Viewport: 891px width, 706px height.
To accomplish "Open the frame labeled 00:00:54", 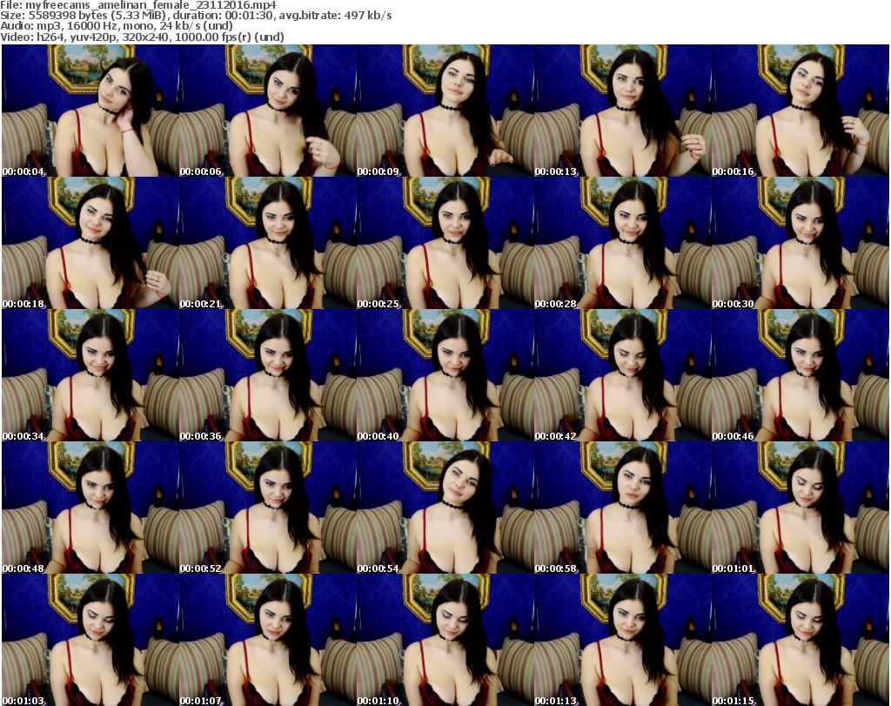I will [x=445, y=508].
